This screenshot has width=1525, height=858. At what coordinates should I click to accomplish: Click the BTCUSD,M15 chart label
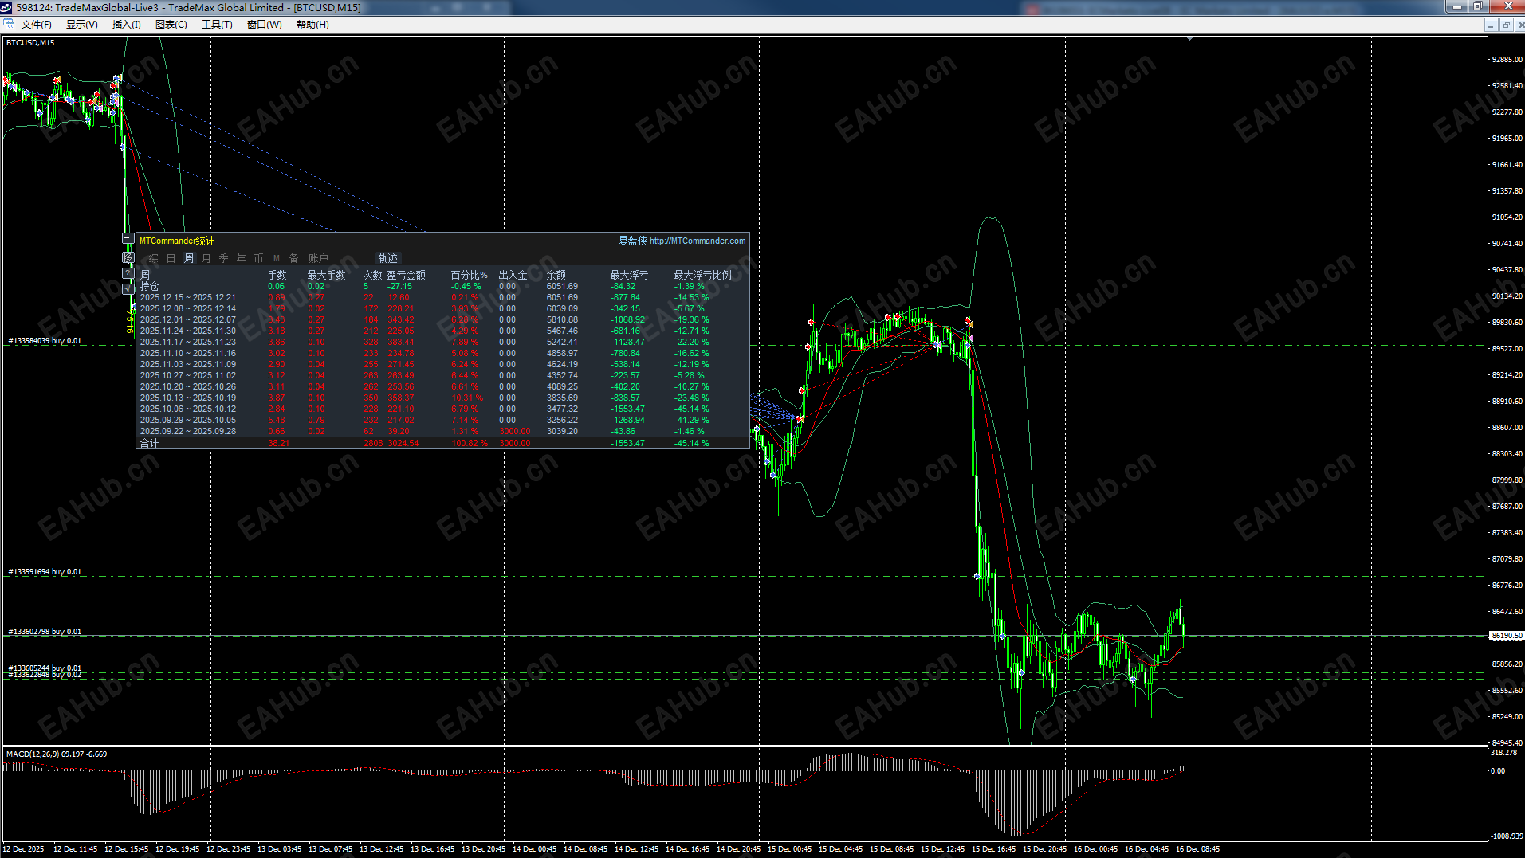point(30,43)
